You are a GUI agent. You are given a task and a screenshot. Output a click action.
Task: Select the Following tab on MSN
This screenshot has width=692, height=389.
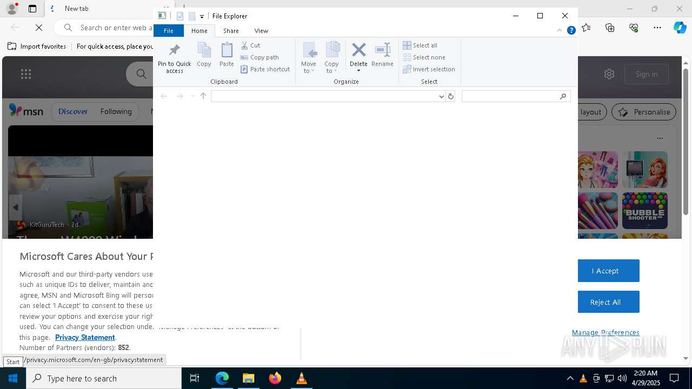[116, 111]
